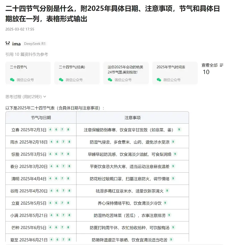
Task: Open the 二十四节气 reference card
Action: 28,73
